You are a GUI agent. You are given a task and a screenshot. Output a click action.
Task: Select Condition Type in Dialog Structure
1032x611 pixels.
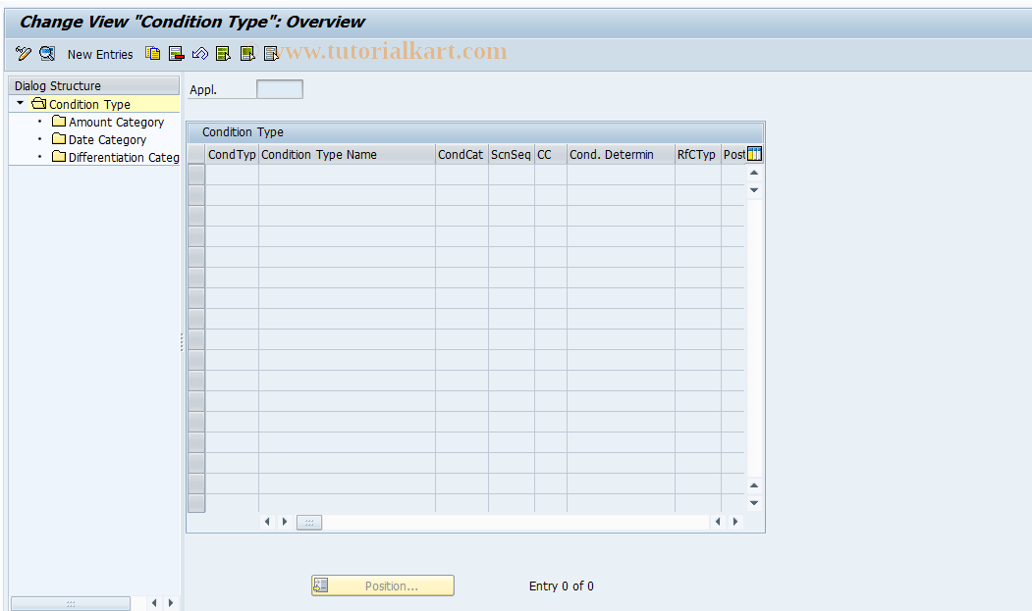coord(89,104)
